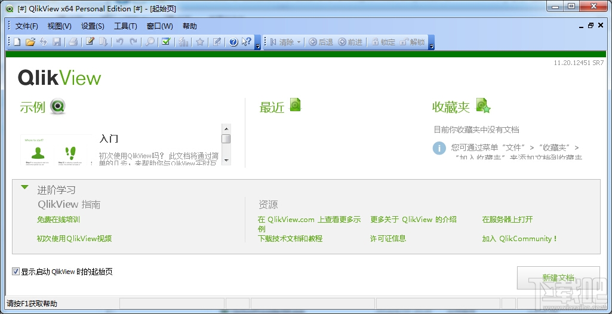Click the Quick Chart wizard icon

(x=183, y=42)
